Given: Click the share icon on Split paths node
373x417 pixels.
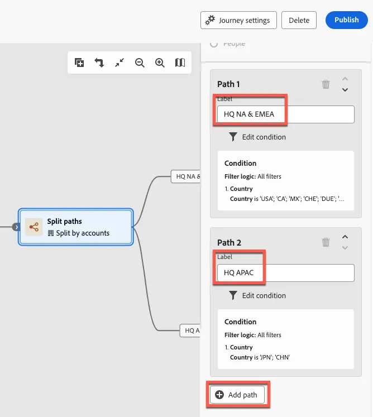Looking at the screenshot, I should click(x=34, y=227).
